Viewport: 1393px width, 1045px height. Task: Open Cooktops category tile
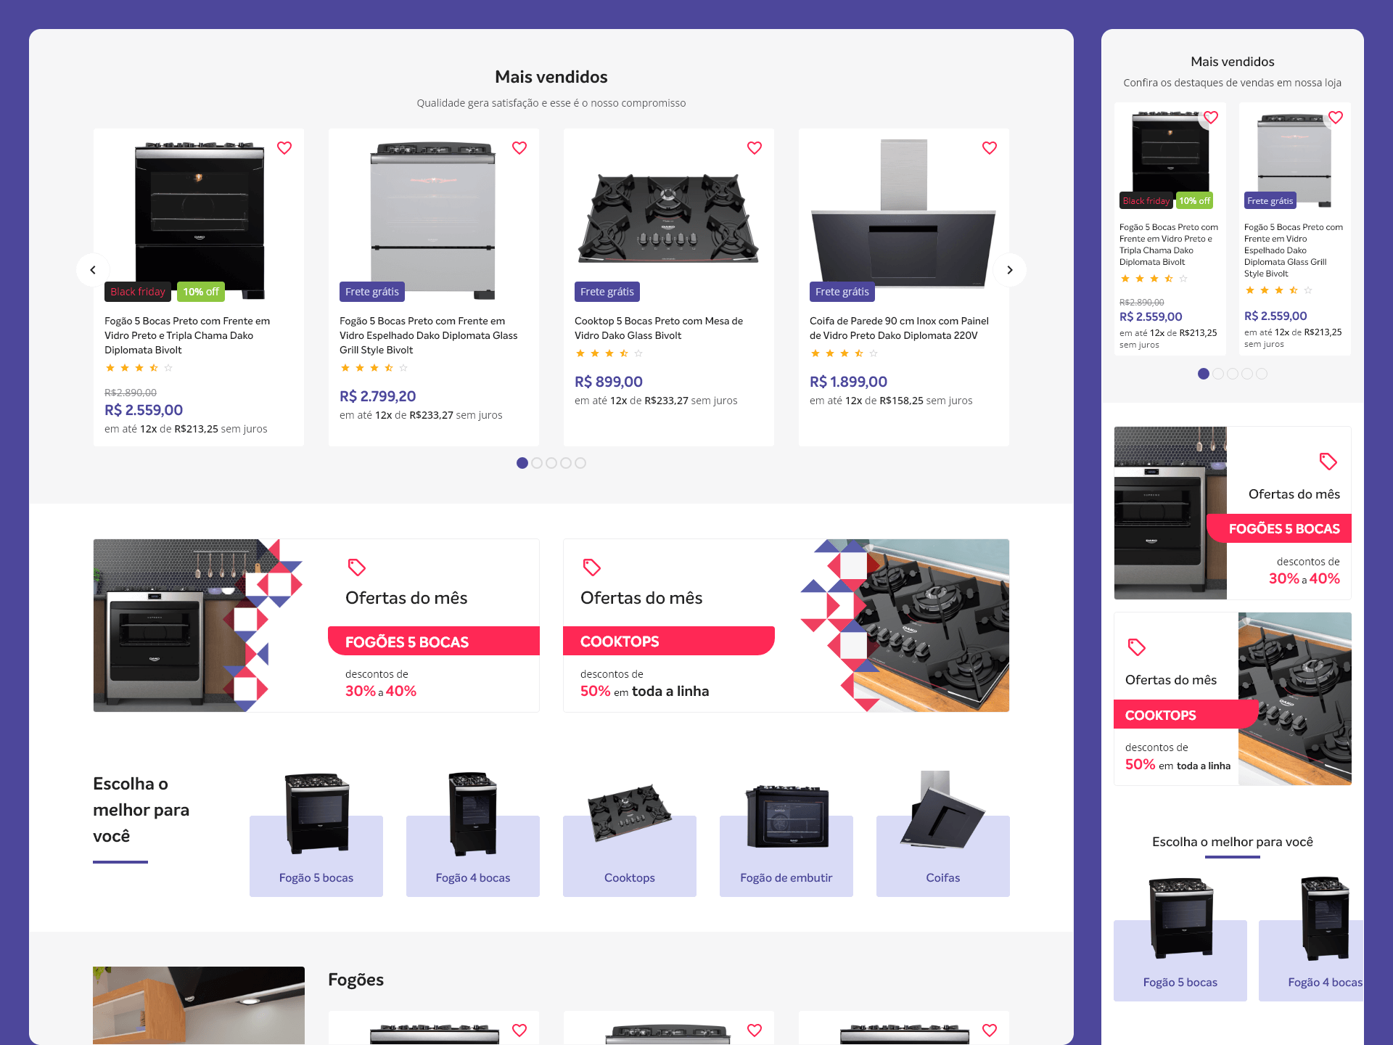pos(630,835)
